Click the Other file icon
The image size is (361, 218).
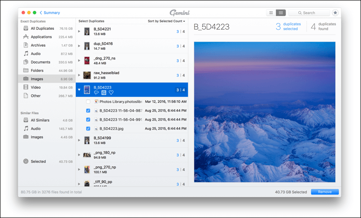point(26,96)
